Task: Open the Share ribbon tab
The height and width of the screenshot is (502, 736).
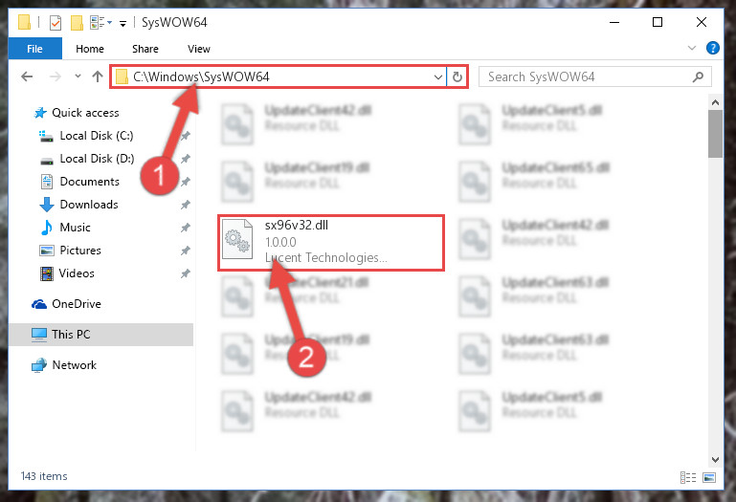Action: 145,49
